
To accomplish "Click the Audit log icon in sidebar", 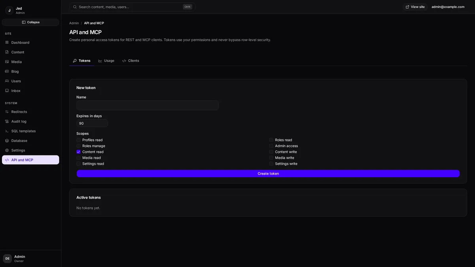I will click(7, 121).
